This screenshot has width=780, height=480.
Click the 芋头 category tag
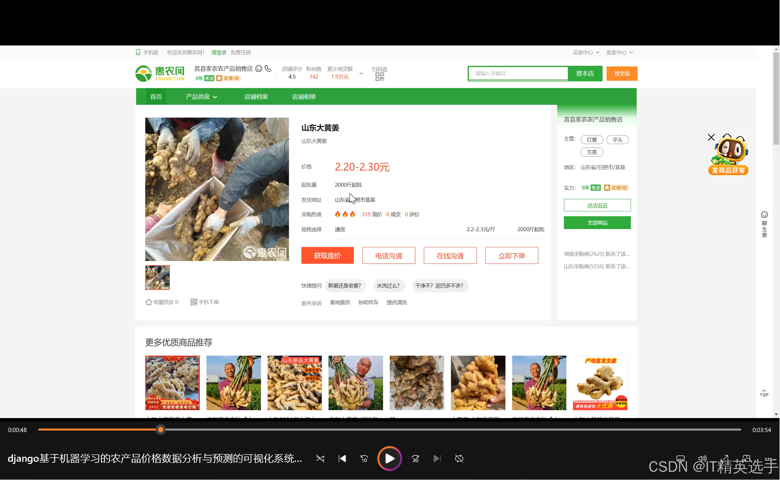tap(617, 140)
